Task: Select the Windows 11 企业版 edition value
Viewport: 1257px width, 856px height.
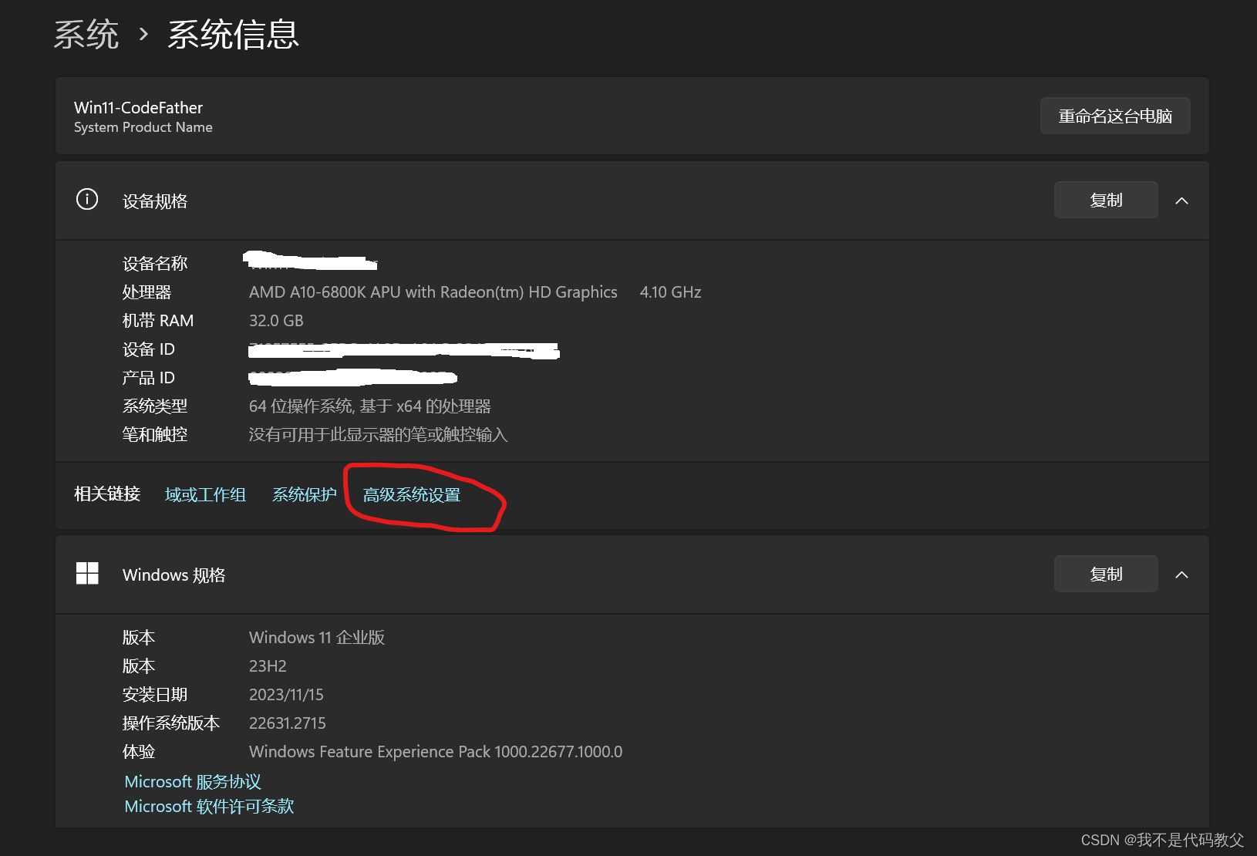Action: point(317,638)
